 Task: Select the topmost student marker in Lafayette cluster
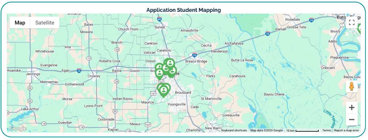click(x=170, y=63)
